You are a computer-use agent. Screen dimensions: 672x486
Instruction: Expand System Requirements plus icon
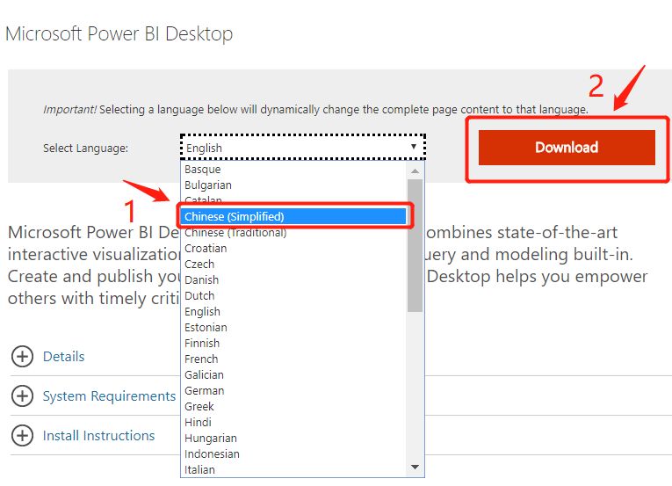click(22, 396)
